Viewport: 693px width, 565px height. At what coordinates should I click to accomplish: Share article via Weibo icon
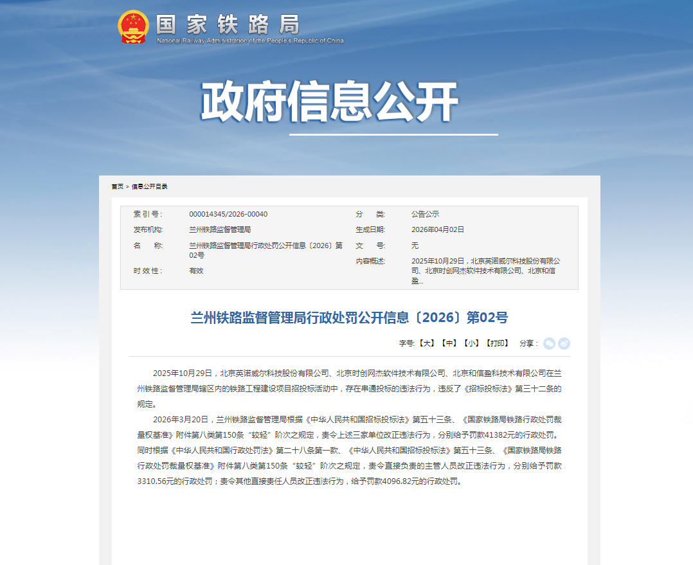(564, 343)
